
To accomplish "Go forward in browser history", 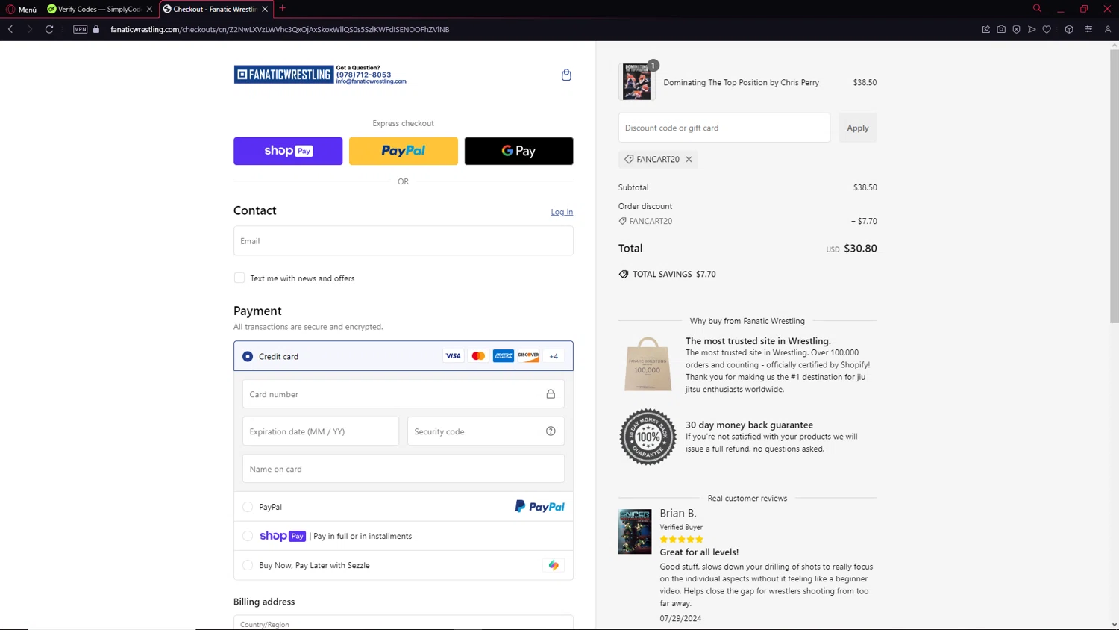I will [x=29, y=29].
